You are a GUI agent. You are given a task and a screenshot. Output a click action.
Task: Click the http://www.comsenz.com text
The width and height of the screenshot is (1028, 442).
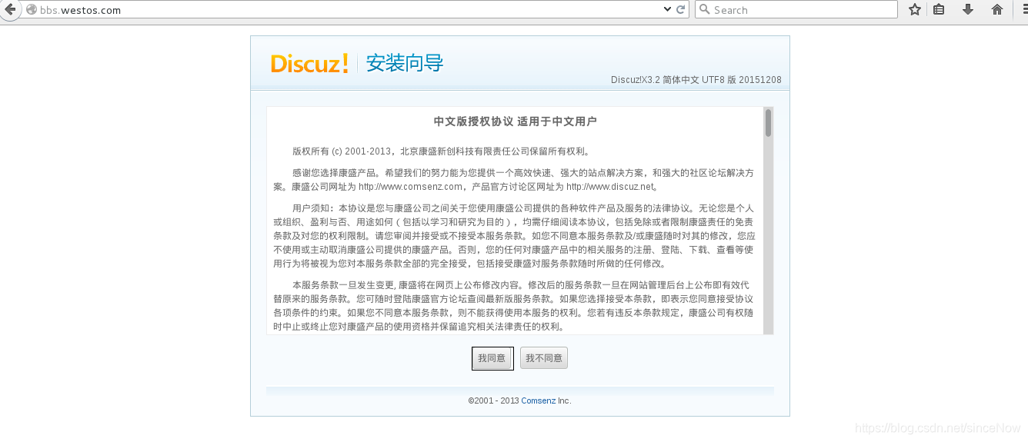click(x=410, y=187)
